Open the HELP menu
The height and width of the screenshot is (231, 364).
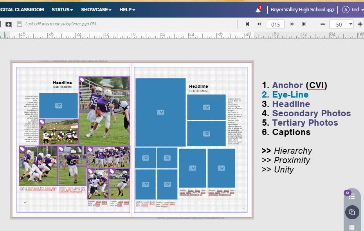coord(127,10)
